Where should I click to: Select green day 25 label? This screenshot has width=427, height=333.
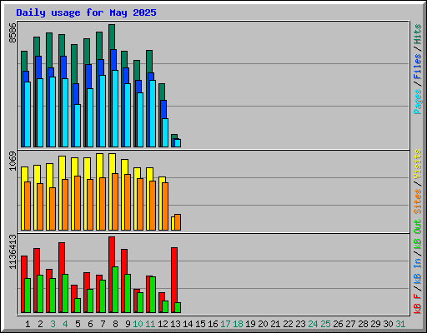coord(325,324)
